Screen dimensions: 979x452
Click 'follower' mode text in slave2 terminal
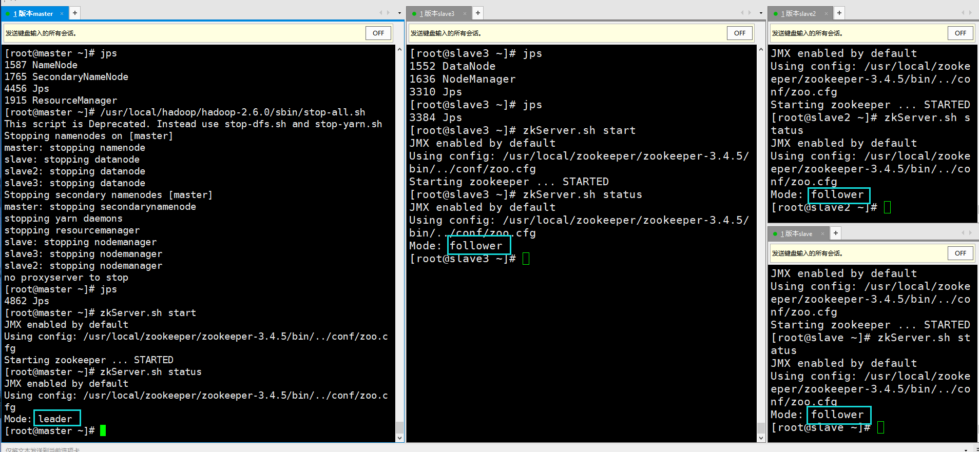(x=838, y=194)
